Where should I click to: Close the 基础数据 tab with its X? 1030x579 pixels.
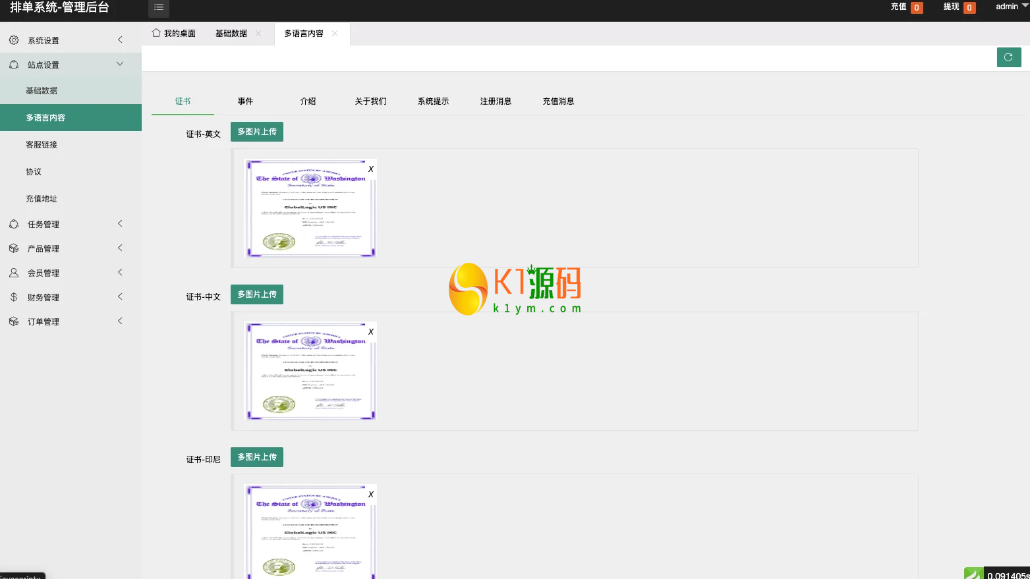click(258, 34)
